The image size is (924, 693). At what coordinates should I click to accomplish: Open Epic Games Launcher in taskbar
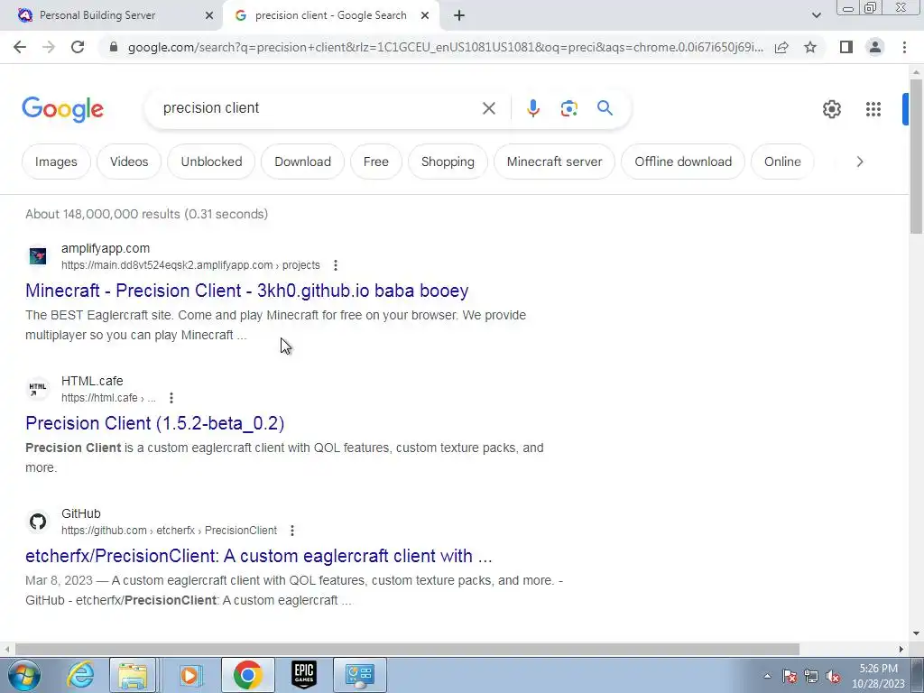[304, 675]
